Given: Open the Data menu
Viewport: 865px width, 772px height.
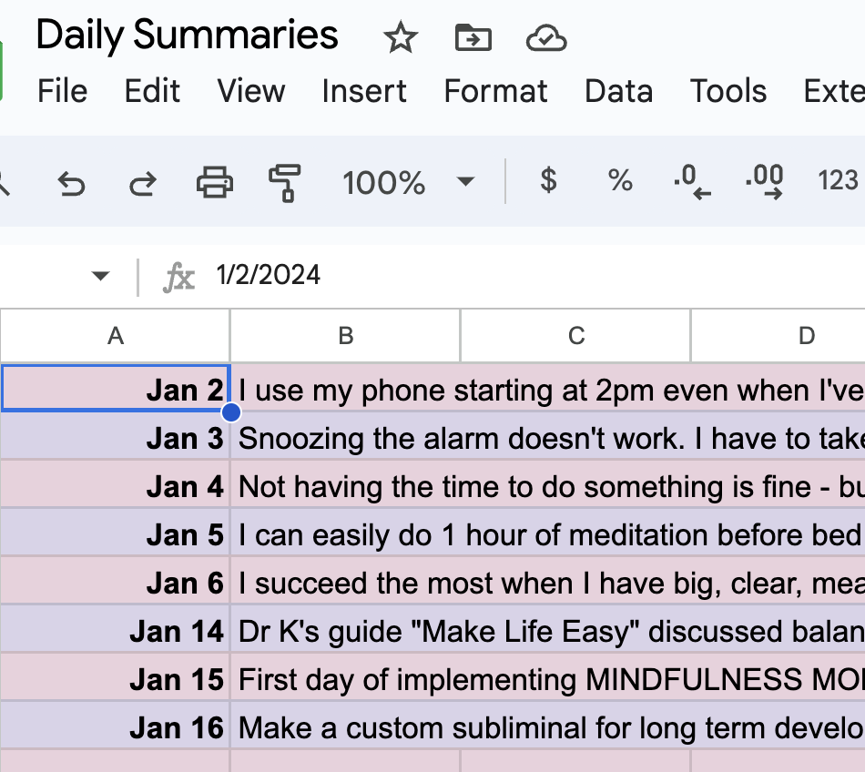Looking at the screenshot, I should point(618,91).
